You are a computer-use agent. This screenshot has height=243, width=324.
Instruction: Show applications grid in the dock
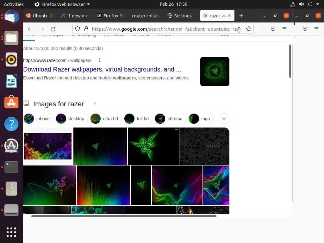pyautogui.click(x=11, y=232)
